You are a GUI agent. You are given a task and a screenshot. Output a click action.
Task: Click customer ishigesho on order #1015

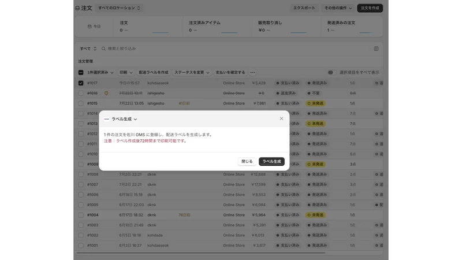(x=156, y=103)
